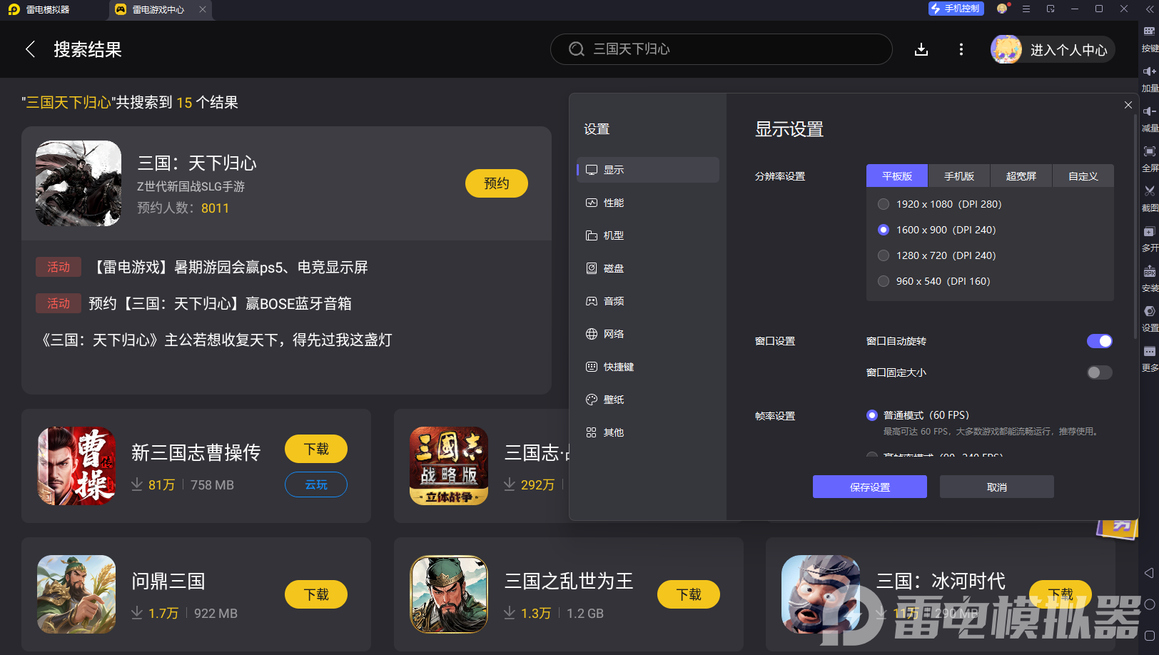Viewport: 1159px width, 655px height.
Task: Switch to 超宽屏 resolution tab
Action: [1021, 176]
